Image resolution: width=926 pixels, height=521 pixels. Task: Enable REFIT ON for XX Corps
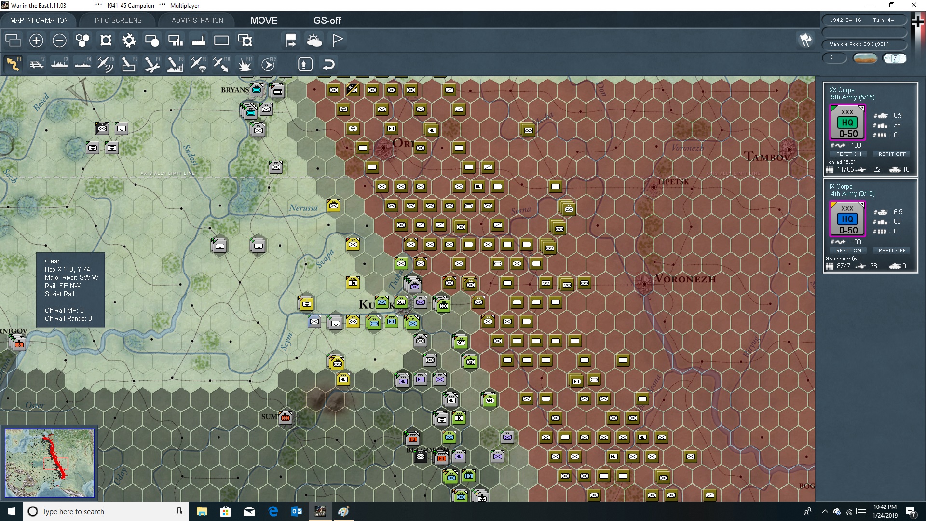coord(848,154)
